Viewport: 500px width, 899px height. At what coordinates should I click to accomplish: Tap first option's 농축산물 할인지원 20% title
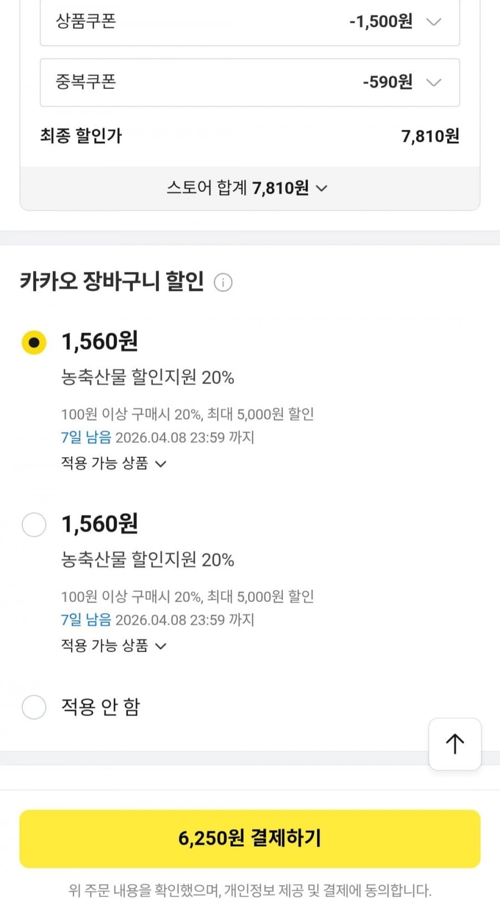(x=147, y=378)
